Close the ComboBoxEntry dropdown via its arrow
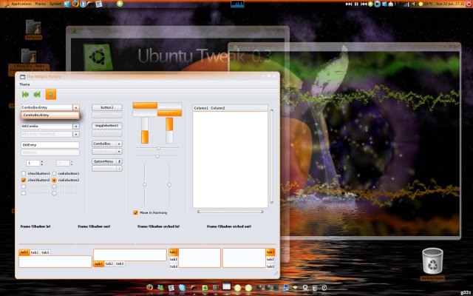The width and height of the screenshot is (473, 296). [76, 107]
